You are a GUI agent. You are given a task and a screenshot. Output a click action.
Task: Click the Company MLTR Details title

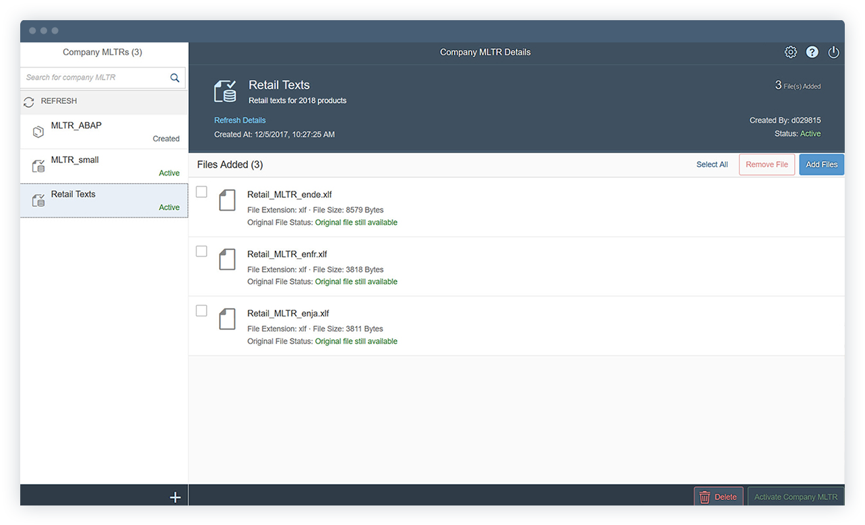click(485, 52)
